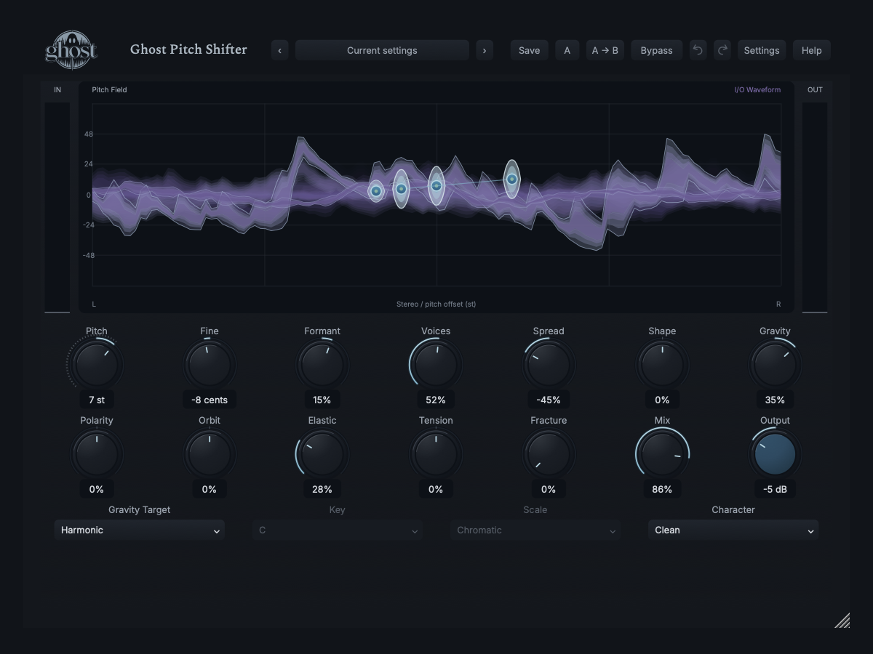Screen dimensions: 873x654
Task: Select the second pitch node in field
Action: (x=401, y=189)
